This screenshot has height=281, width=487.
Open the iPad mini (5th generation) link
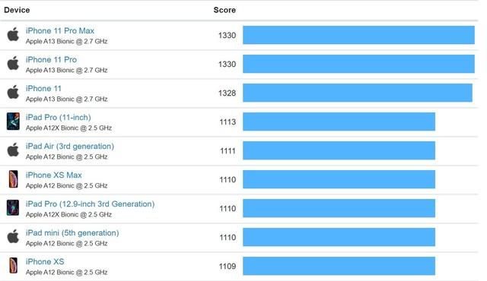click(72, 232)
